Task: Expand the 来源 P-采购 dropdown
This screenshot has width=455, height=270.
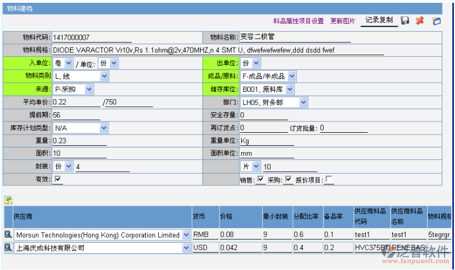Action: click(89, 89)
